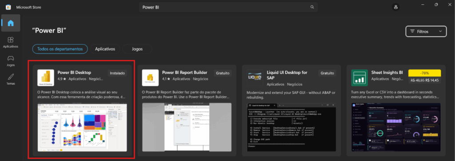Click the "Turn any Excel or CSV" description
This screenshot has width=455, height=161.
395,94
